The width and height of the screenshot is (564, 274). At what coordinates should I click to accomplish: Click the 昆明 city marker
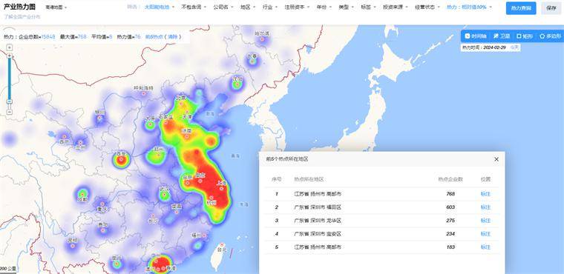pyautogui.click(x=72, y=246)
